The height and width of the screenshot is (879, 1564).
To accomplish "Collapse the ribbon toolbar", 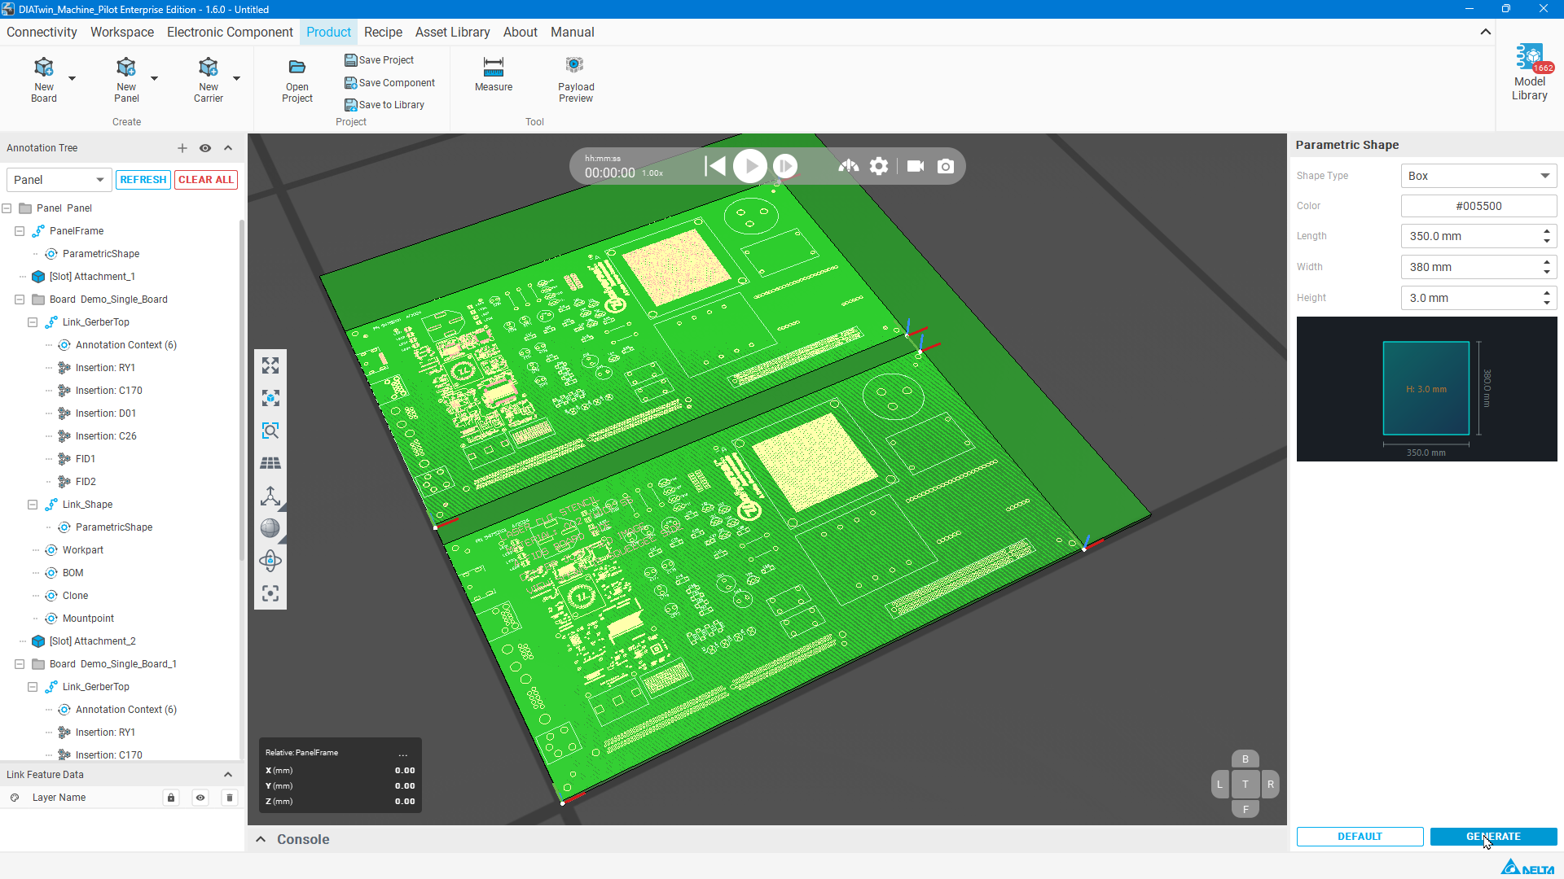I will [x=1485, y=32].
